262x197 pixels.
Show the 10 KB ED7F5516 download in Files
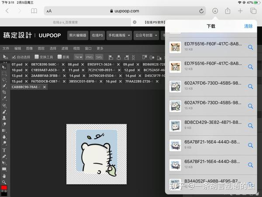[250, 47]
